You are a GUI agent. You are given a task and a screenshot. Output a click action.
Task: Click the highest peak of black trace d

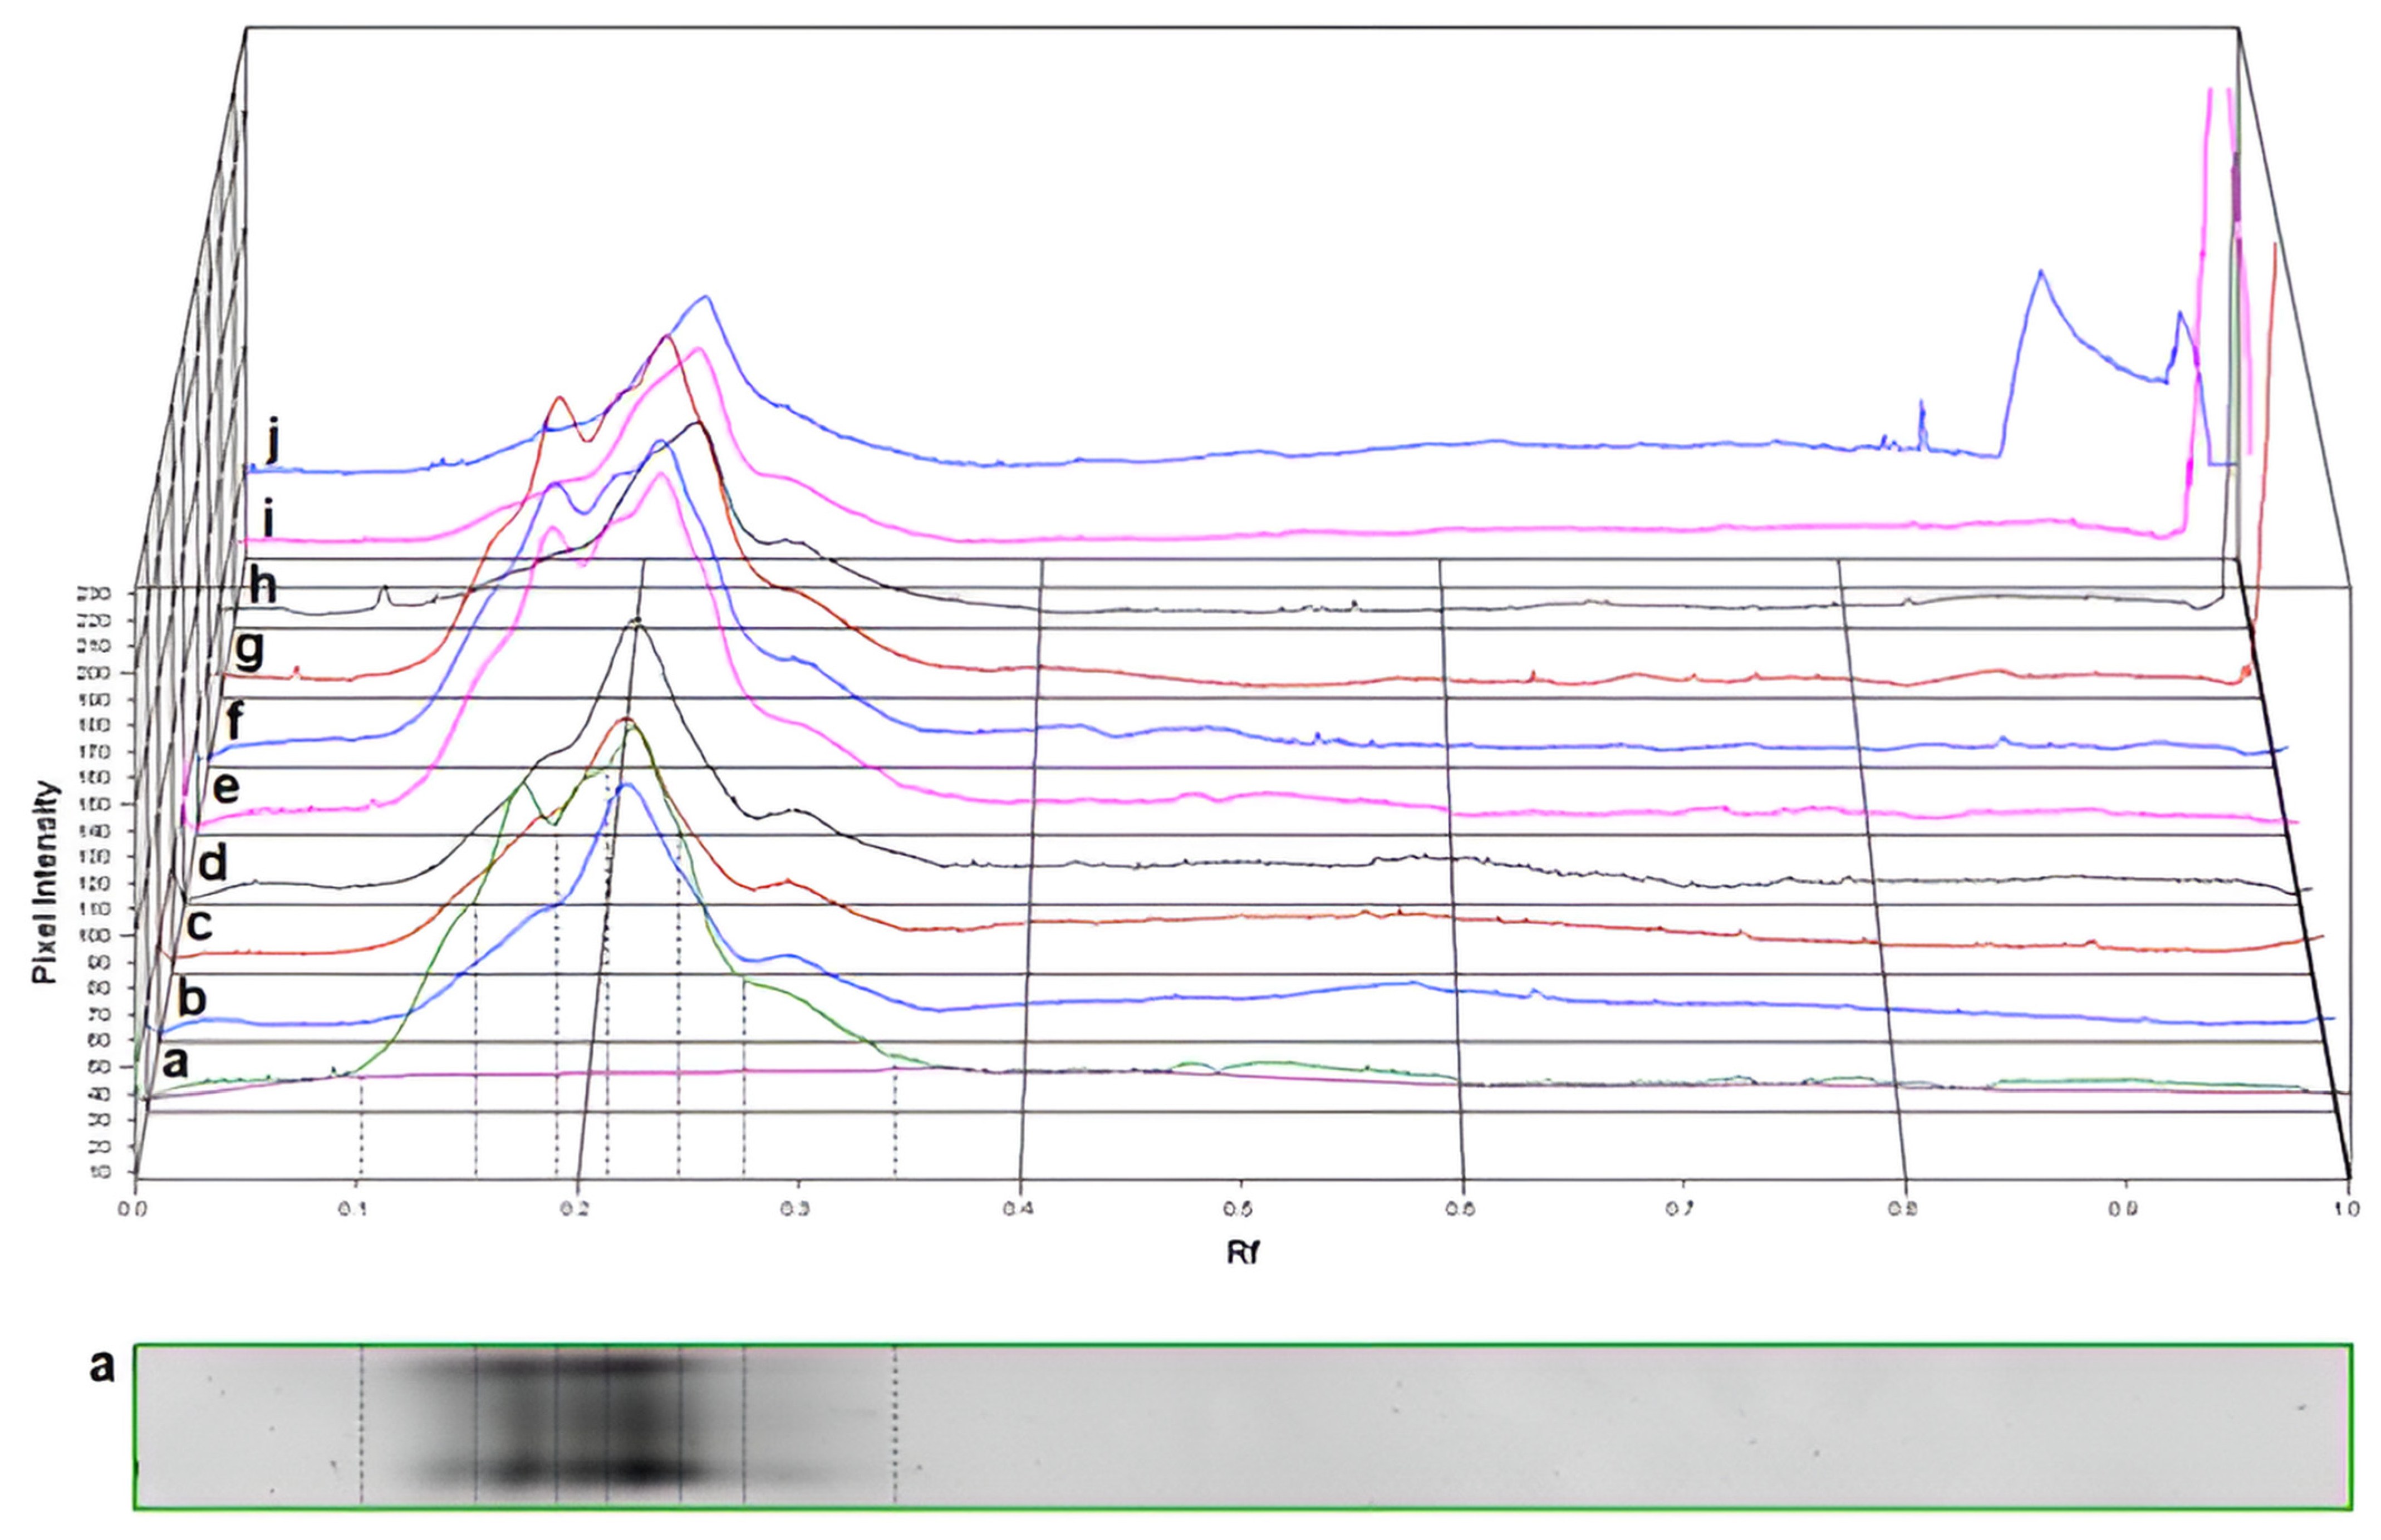click(x=636, y=622)
